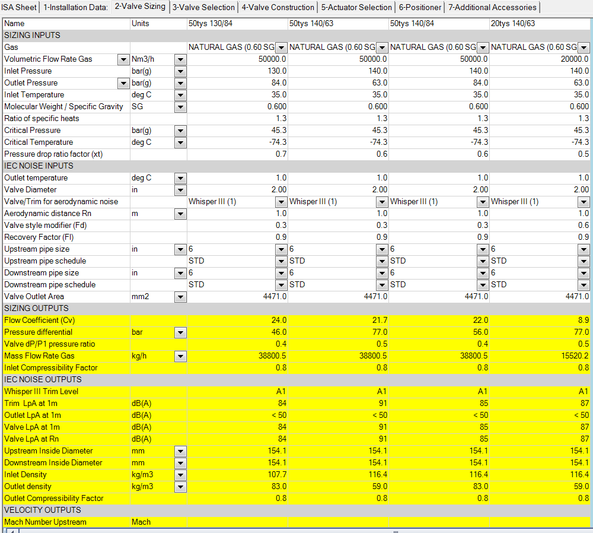Edit the case name 50tys 130/84
Viewport: 593px width, 533px height.
point(237,24)
